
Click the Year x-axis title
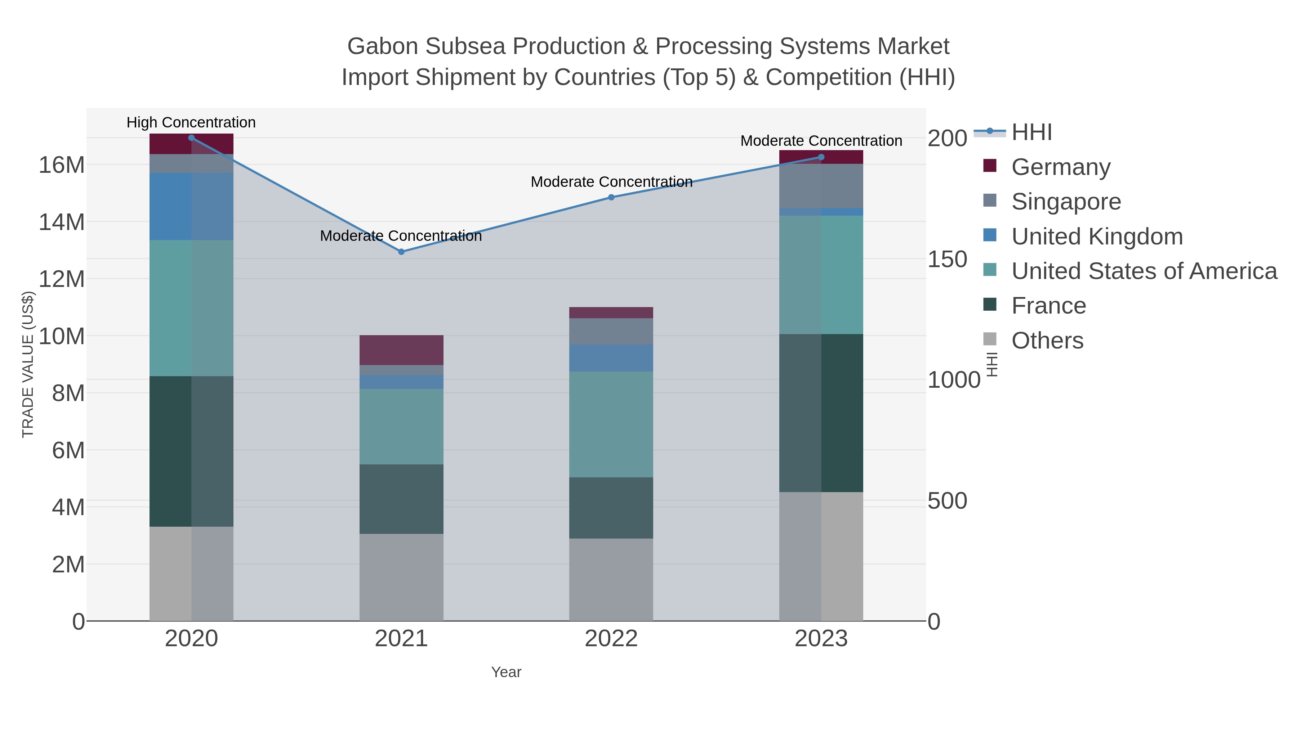[507, 672]
